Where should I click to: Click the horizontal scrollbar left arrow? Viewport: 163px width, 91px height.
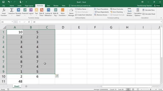point(101,86)
